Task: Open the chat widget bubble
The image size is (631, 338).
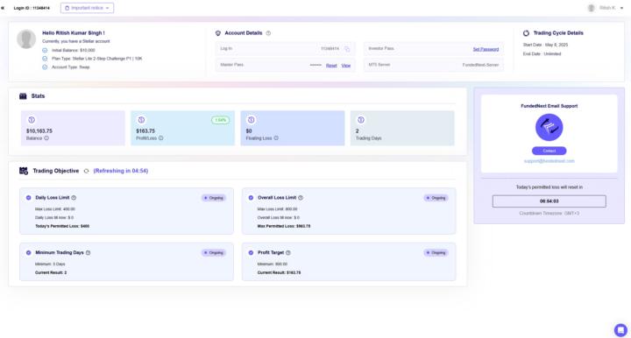Action: click(620, 330)
